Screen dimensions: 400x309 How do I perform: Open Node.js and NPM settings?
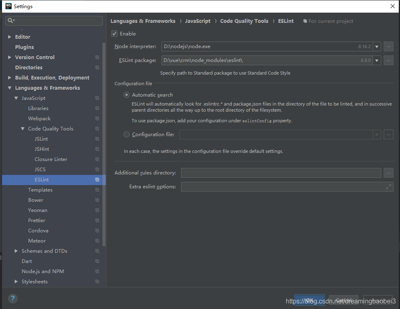pyautogui.click(x=43, y=271)
